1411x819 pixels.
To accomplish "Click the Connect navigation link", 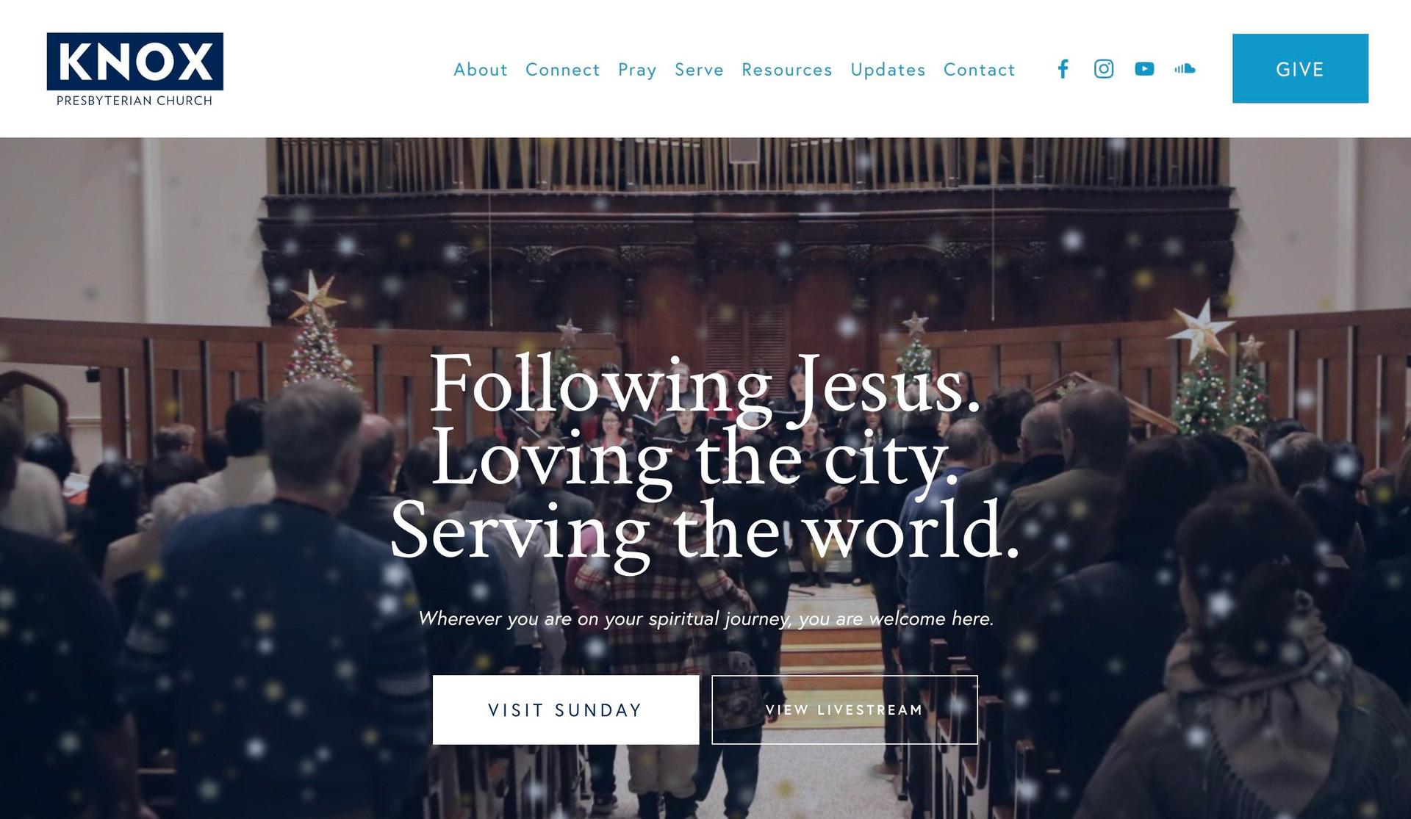I will pos(563,68).
